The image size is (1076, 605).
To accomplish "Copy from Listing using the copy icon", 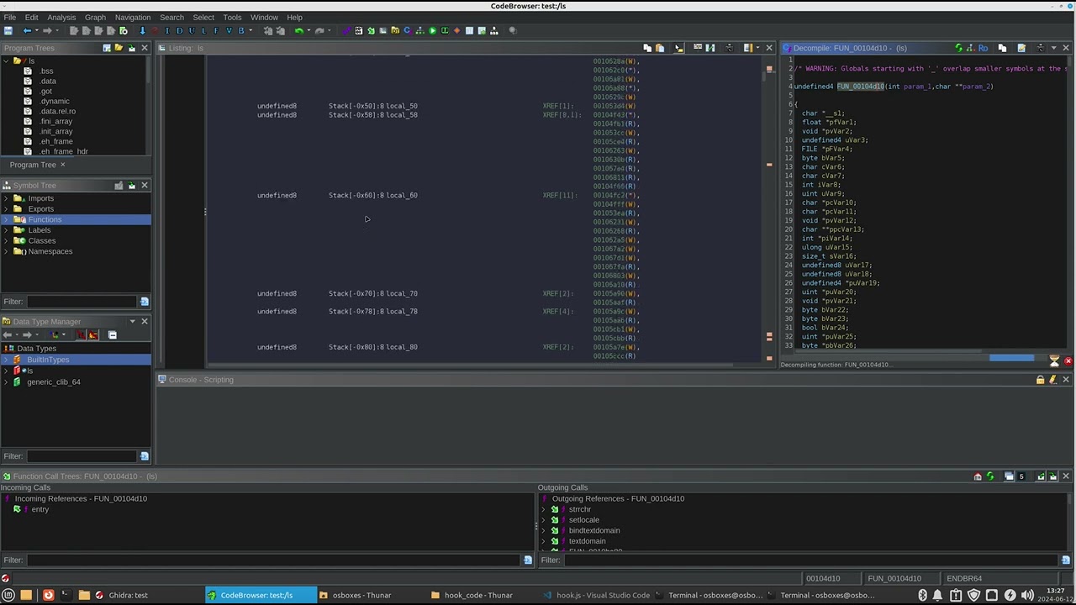I will pos(647,48).
